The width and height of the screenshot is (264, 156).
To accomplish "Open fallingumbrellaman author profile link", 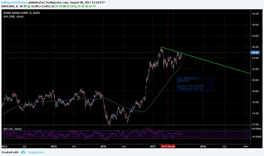I will tap(14, 3).
